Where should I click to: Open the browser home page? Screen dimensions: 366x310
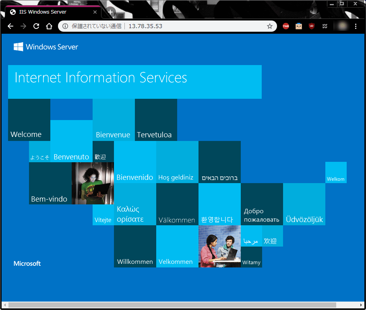coord(49,26)
